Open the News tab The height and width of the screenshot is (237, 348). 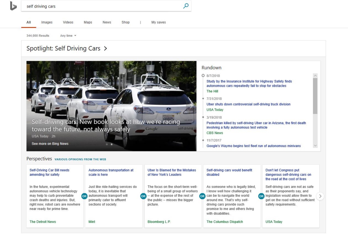coord(107,22)
